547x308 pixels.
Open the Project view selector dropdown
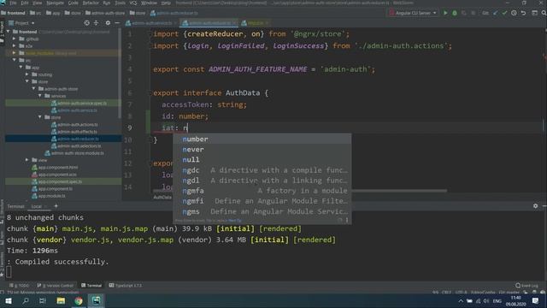pos(22,23)
